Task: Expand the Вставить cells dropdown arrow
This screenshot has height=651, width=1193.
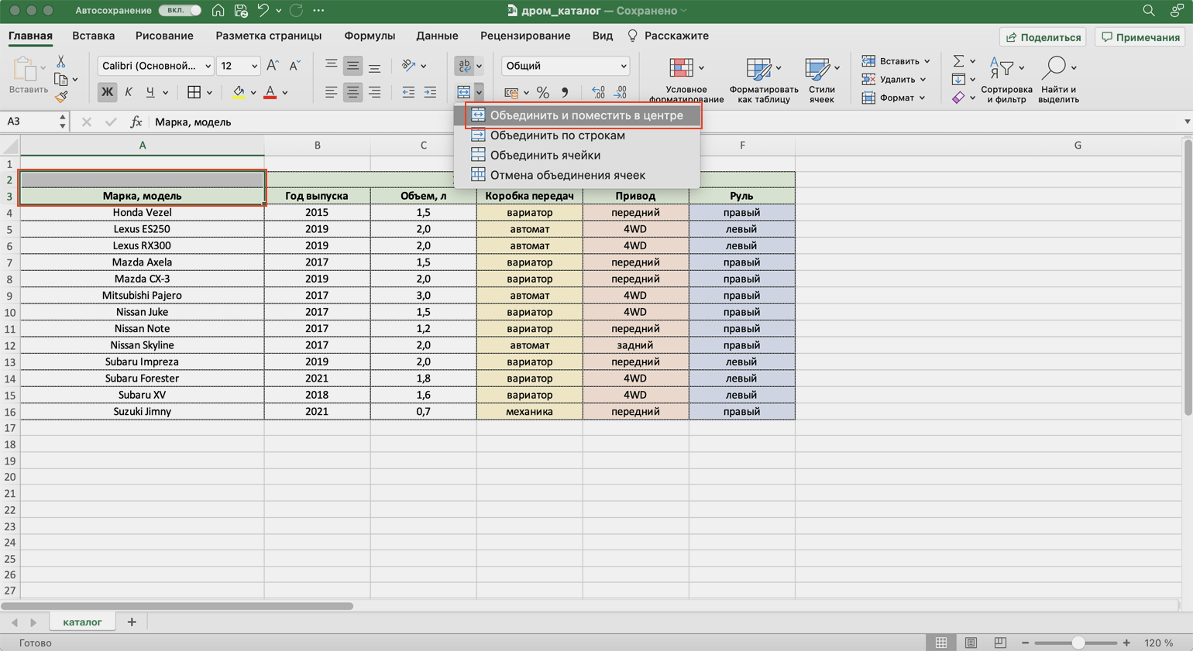Action: coord(927,61)
